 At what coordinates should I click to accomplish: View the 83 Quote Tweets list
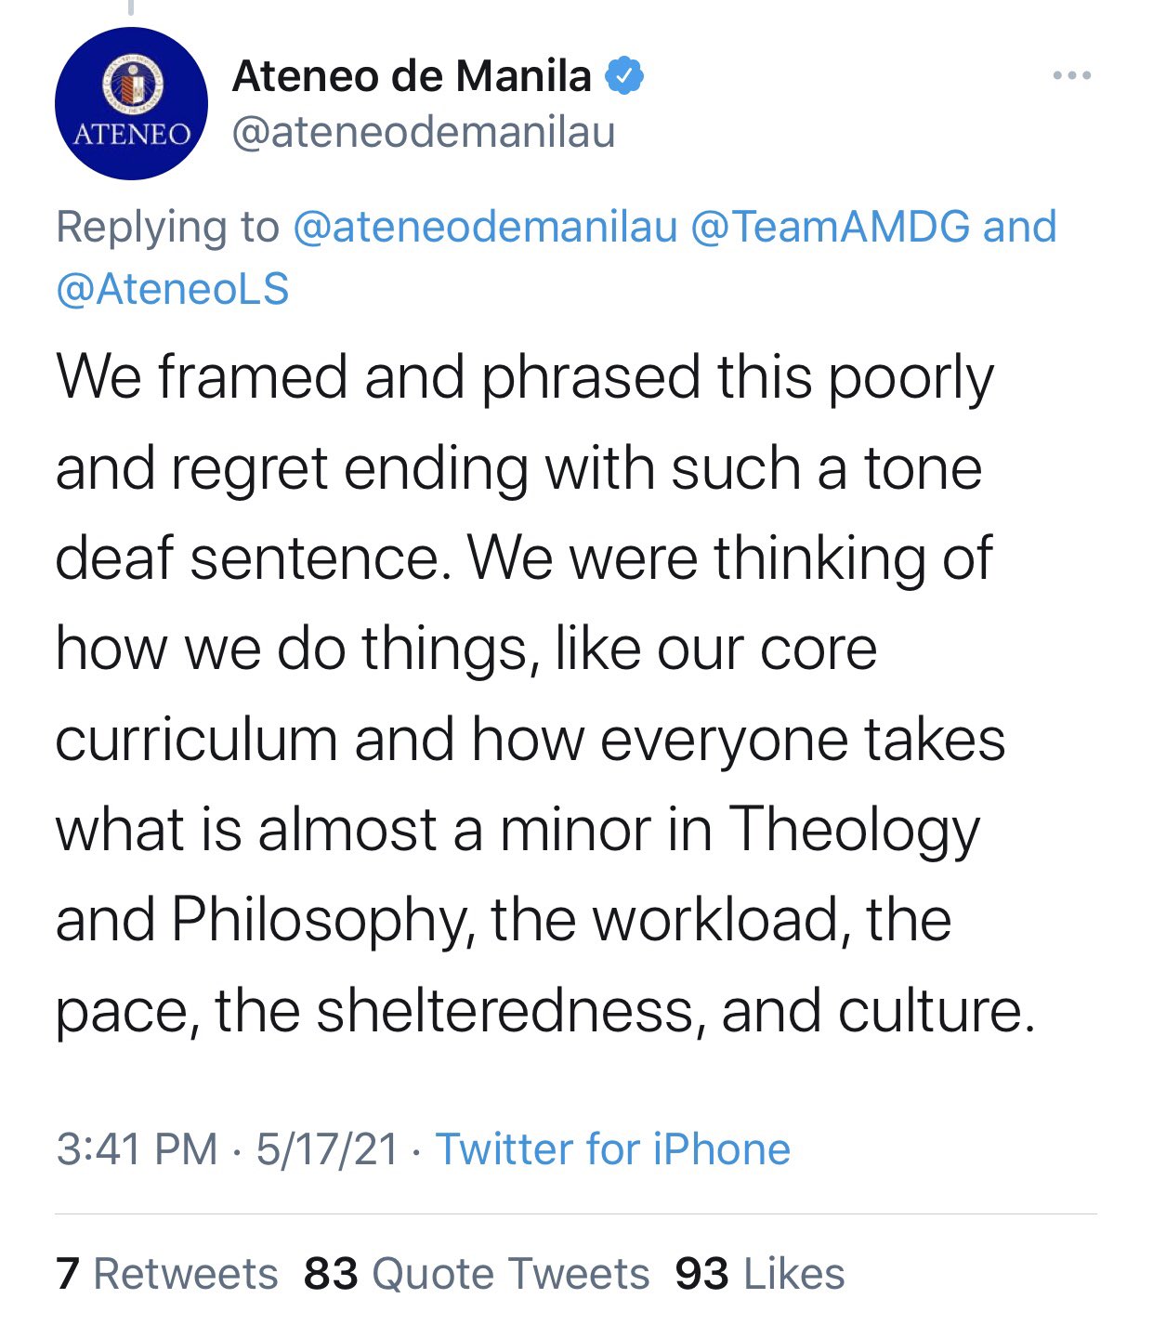point(477,1273)
